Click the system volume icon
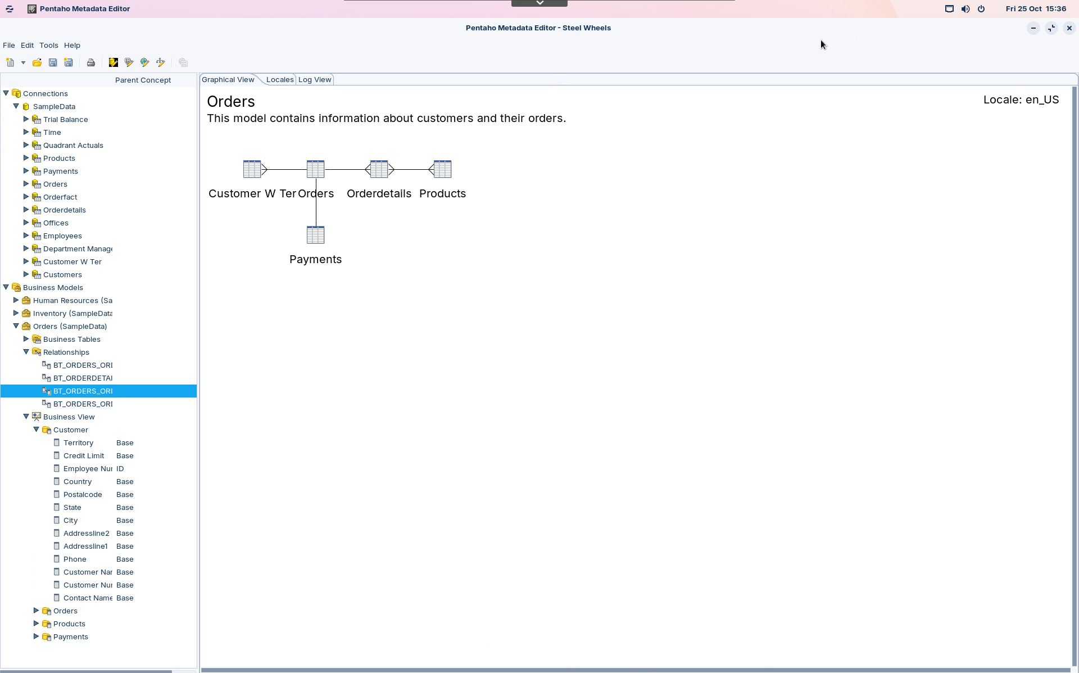Screen dimensions: 1079x673 [x=965, y=8]
